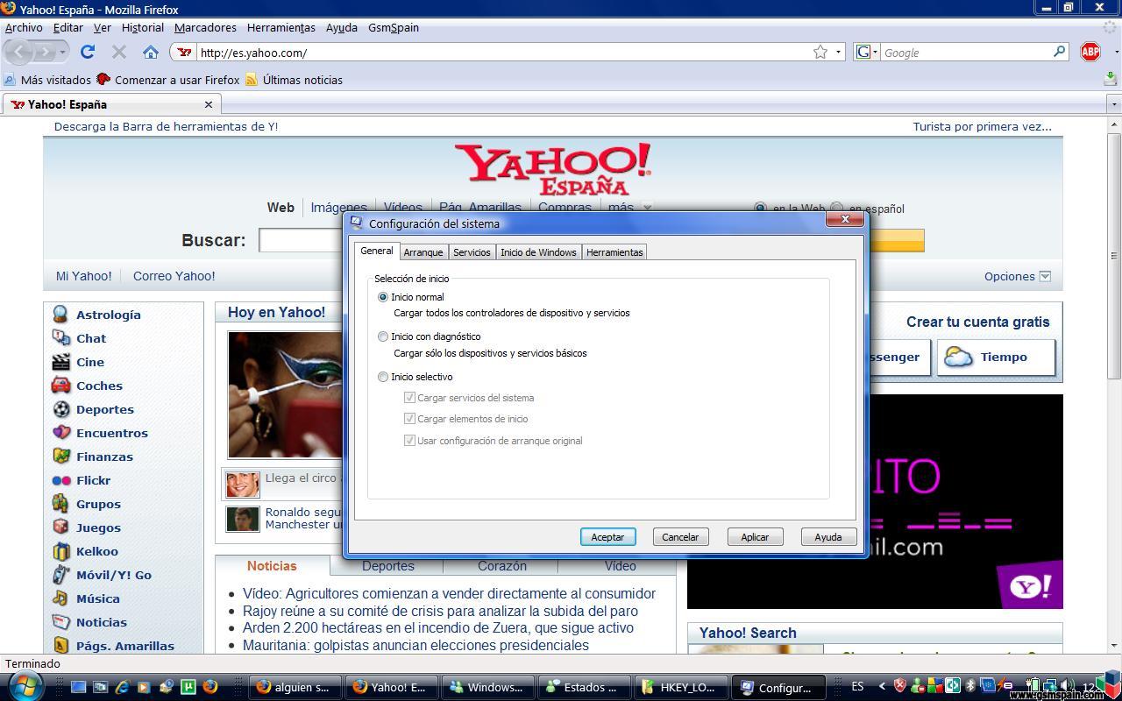Click the Juegos icon in sidebar
The height and width of the screenshot is (701, 1122).
60,527
